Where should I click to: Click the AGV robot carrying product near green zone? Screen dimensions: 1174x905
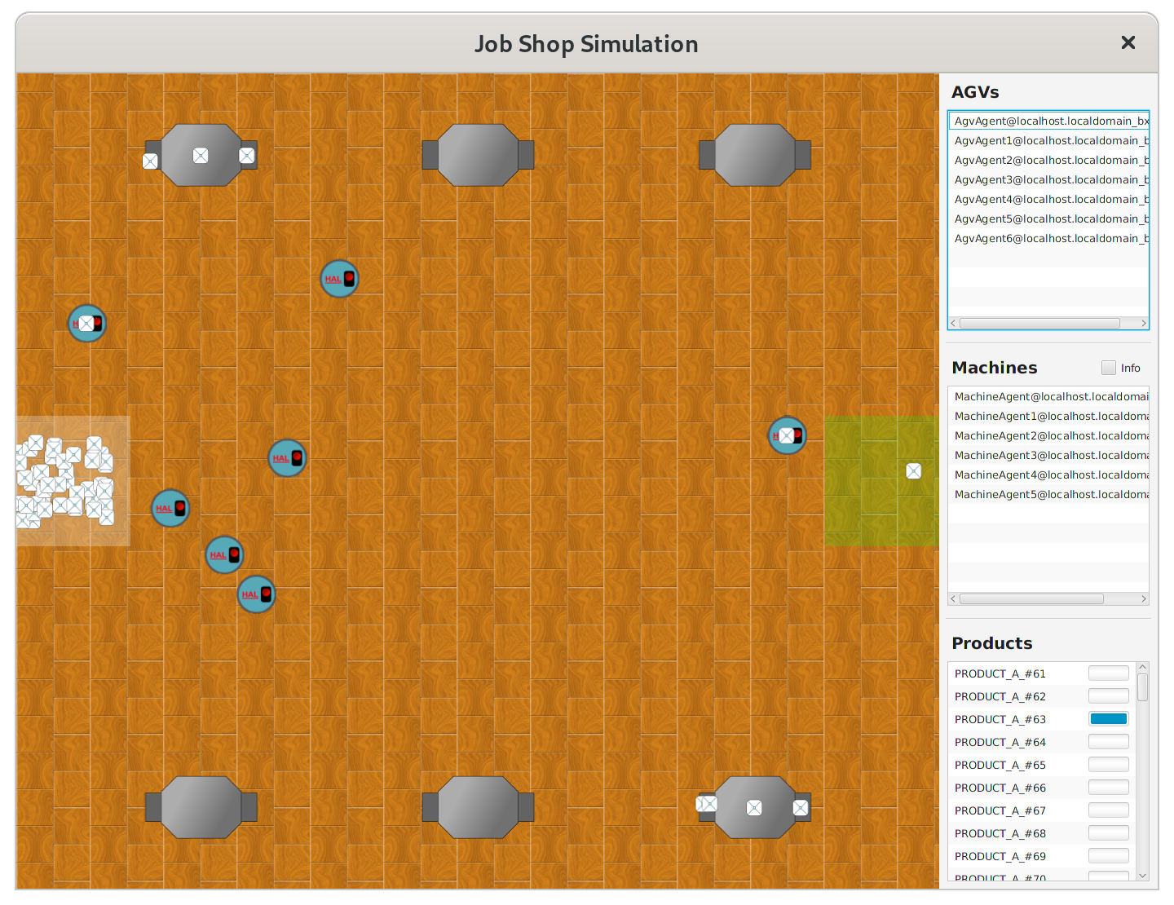(787, 435)
